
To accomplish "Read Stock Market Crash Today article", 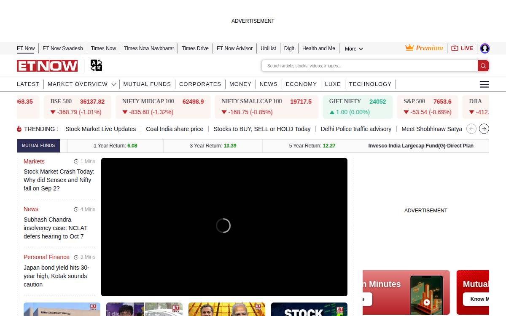I will point(59,180).
